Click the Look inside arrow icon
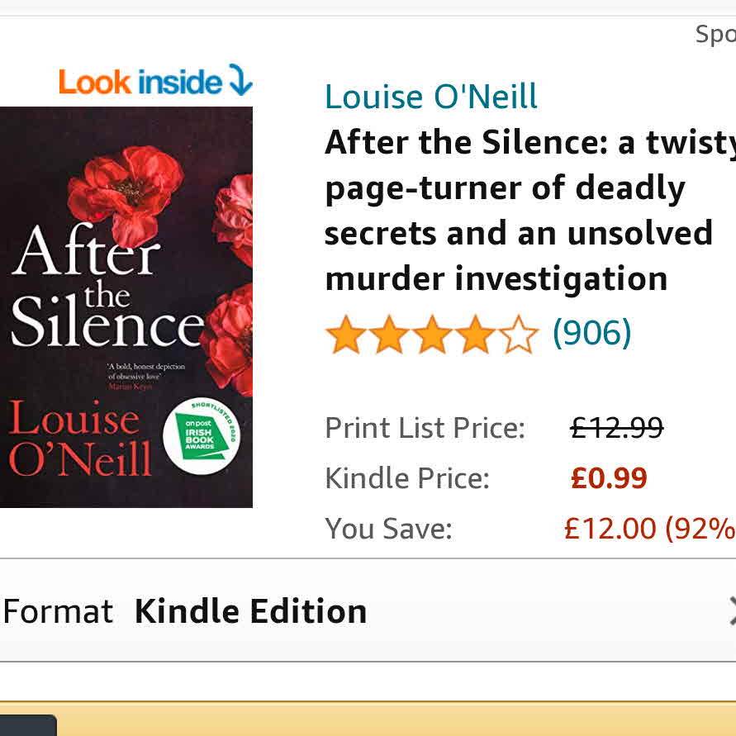 [241, 80]
